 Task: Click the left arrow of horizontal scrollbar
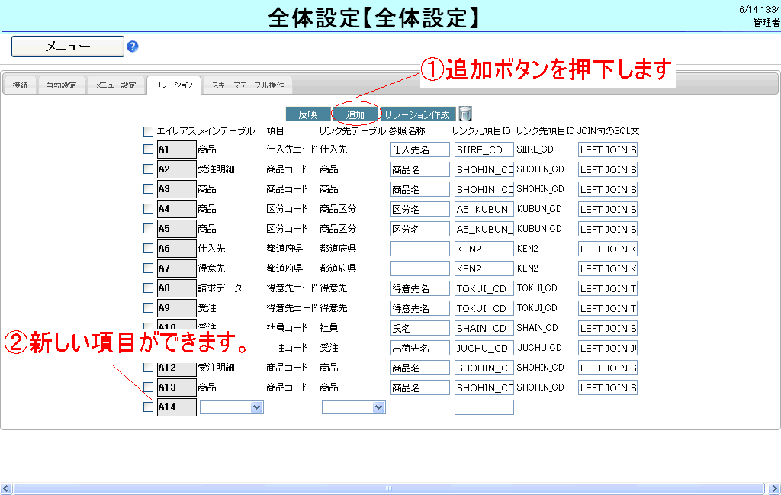(x=6, y=488)
